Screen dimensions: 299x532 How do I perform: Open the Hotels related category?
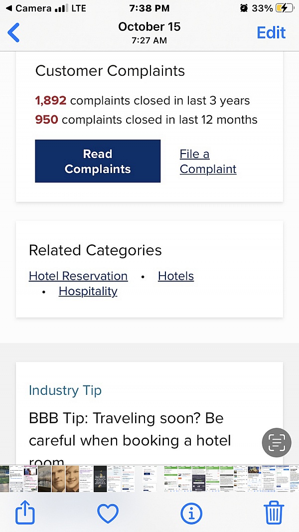click(175, 276)
